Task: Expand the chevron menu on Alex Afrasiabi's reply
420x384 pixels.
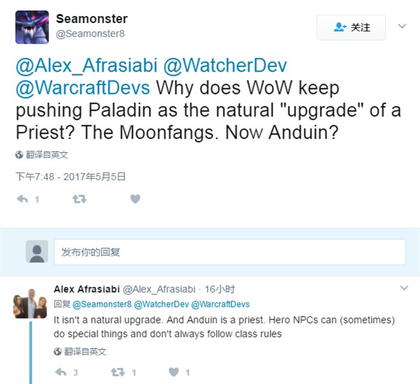Action: pos(404,288)
